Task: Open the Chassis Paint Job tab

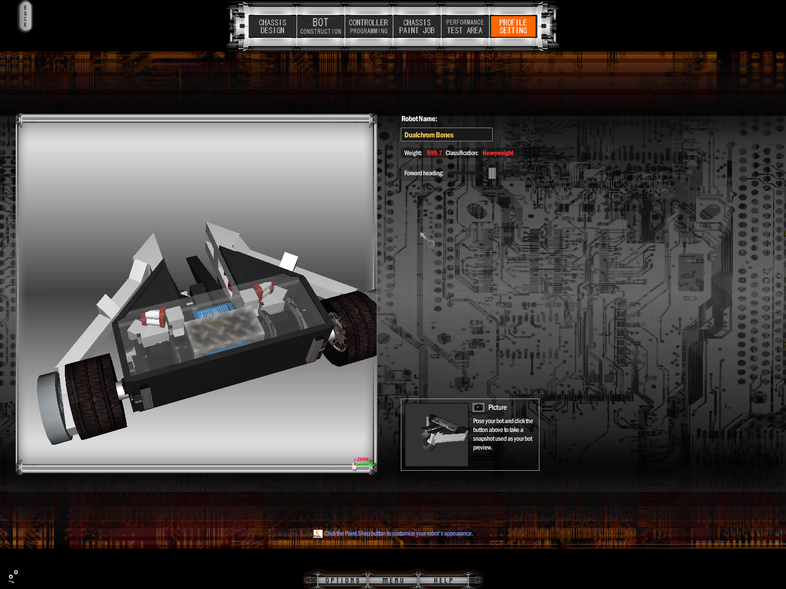Action: (417, 27)
